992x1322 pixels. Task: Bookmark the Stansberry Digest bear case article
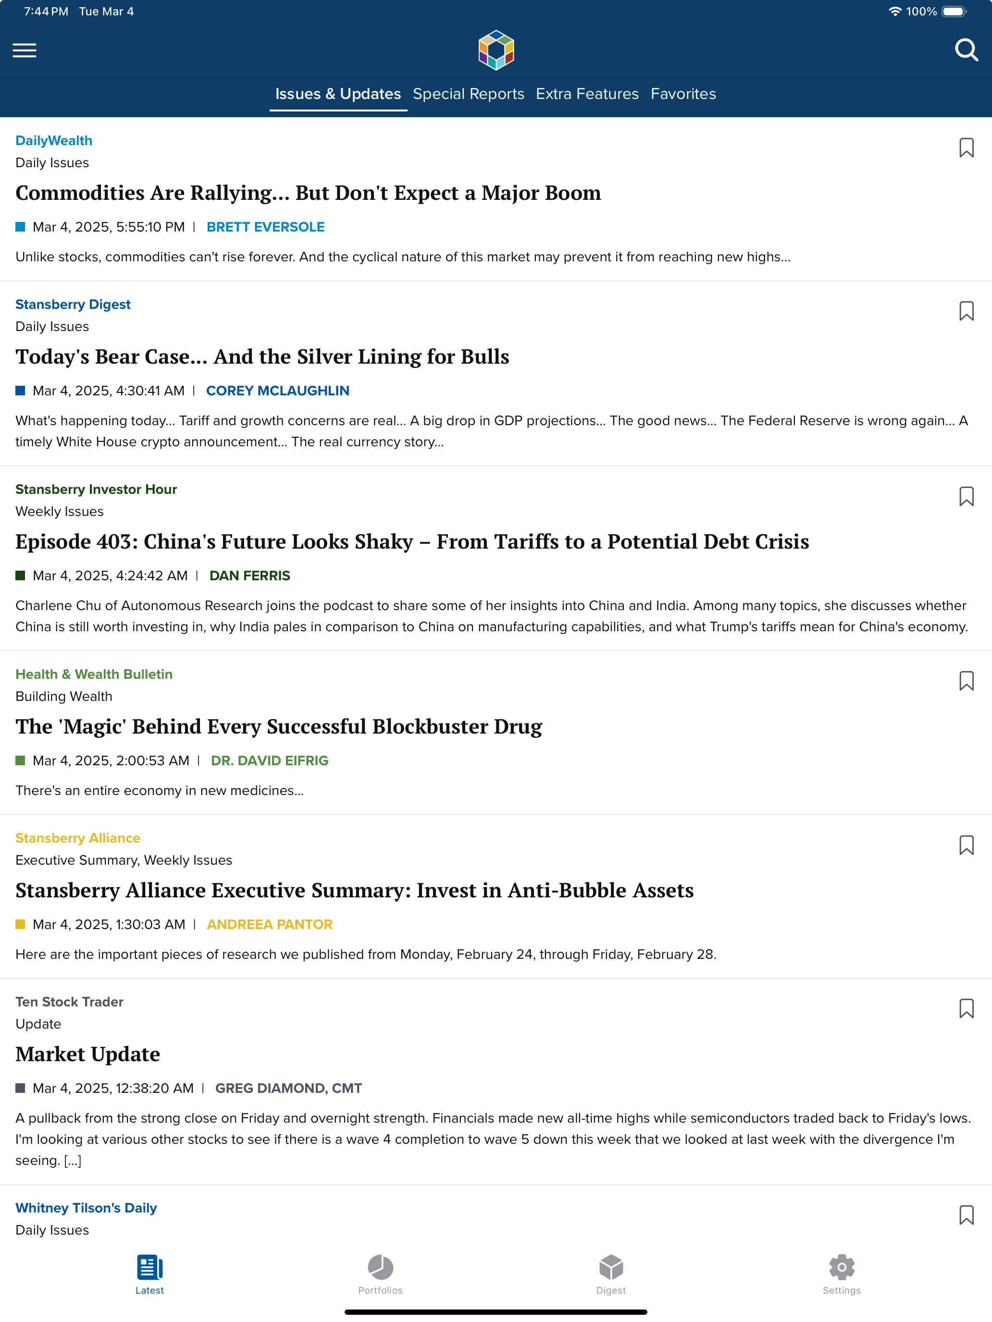(967, 311)
